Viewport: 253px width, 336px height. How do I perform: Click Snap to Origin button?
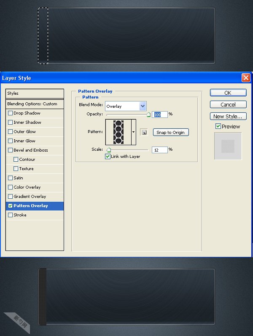coord(171,132)
